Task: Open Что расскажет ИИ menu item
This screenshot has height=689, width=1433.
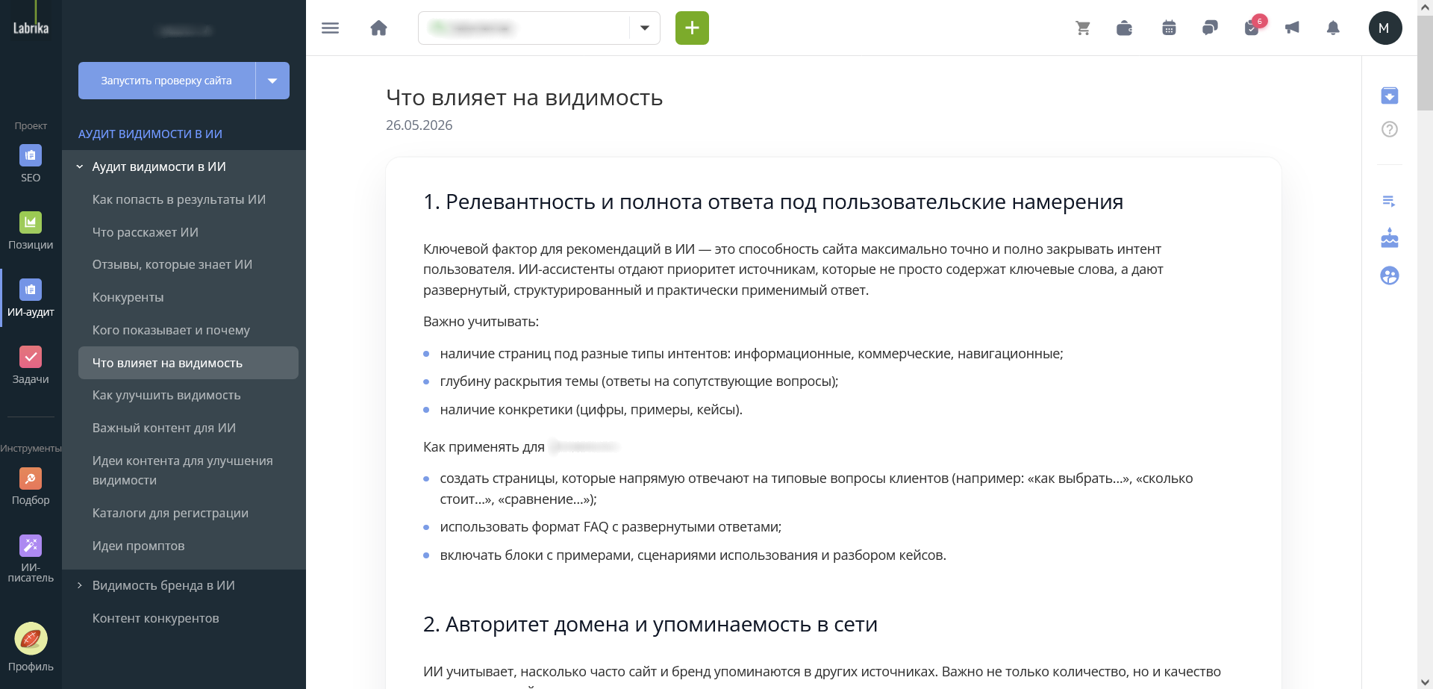Action: [x=146, y=232]
